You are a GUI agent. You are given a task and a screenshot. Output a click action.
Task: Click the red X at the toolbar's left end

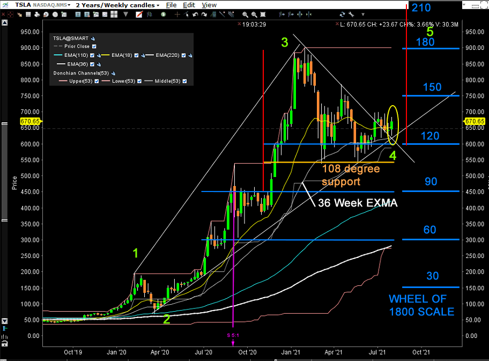click(x=3, y=14)
